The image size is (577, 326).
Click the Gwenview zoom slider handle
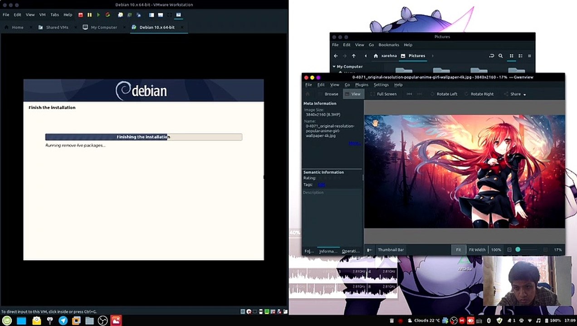518,249
